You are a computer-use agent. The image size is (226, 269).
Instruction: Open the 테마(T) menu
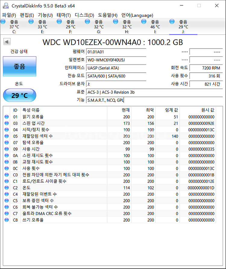[64, 15]
